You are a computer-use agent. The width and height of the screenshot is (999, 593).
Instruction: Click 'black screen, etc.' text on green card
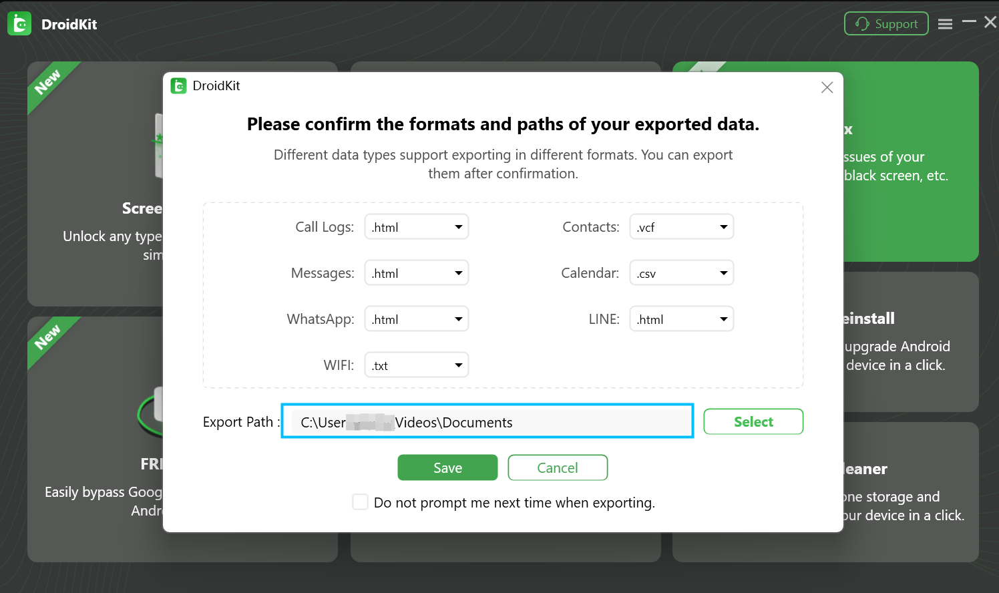896,176
